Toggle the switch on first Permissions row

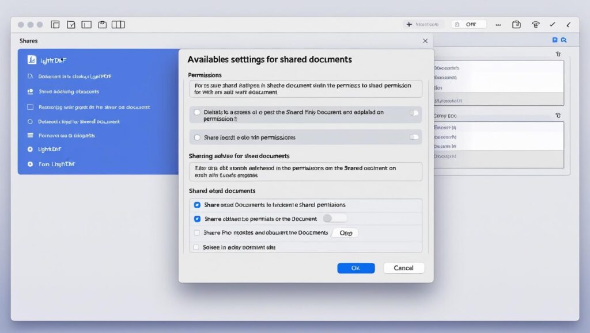point(414,113)
